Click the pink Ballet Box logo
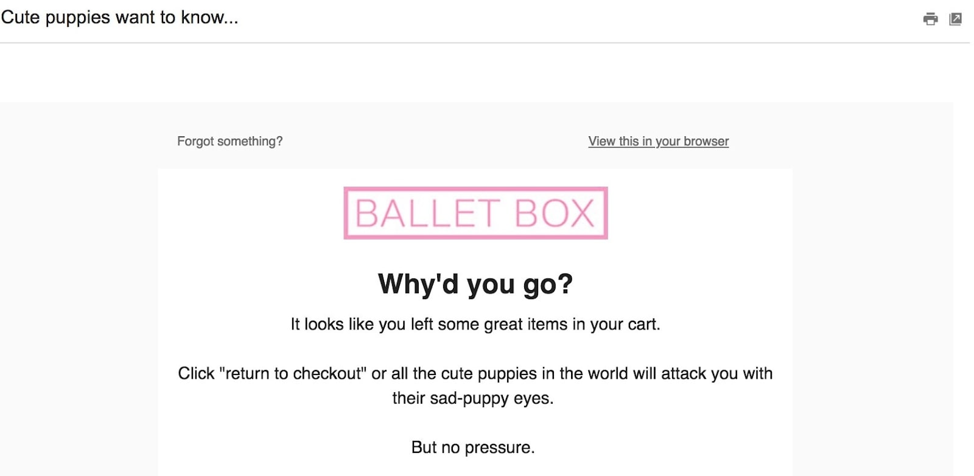The height and width of the screenshot is (476, 974). 475,213
